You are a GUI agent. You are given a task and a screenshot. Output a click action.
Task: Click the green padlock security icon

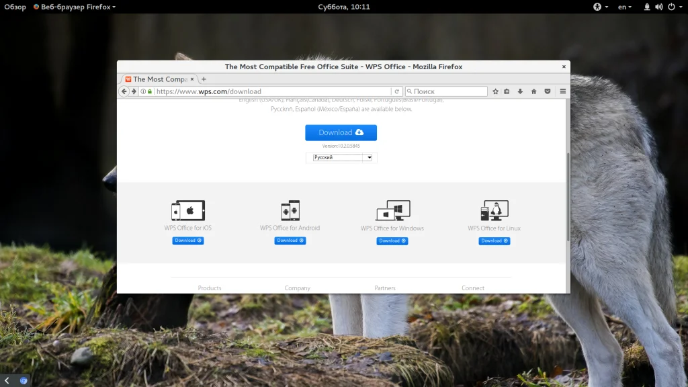(x=150, y=91)
